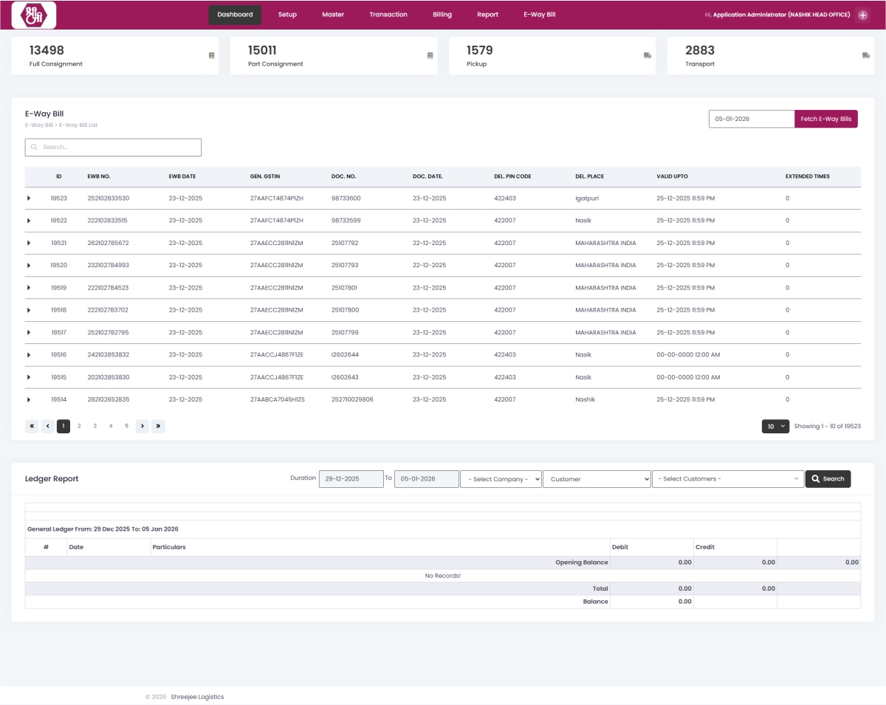This screenshot has width=886, height=705.
Task: Open the Billing menu
Action: (x=442, y=15)
